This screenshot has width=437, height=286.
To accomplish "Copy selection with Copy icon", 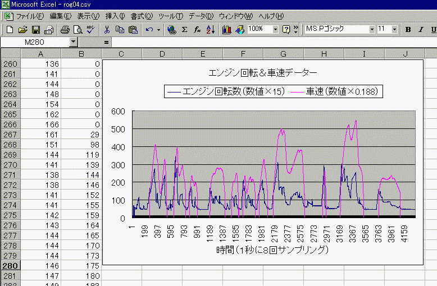I will (120, 29).
